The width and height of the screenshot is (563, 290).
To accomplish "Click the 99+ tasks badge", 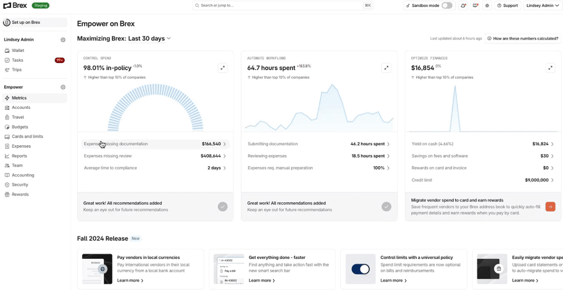I will coord(60,60).
